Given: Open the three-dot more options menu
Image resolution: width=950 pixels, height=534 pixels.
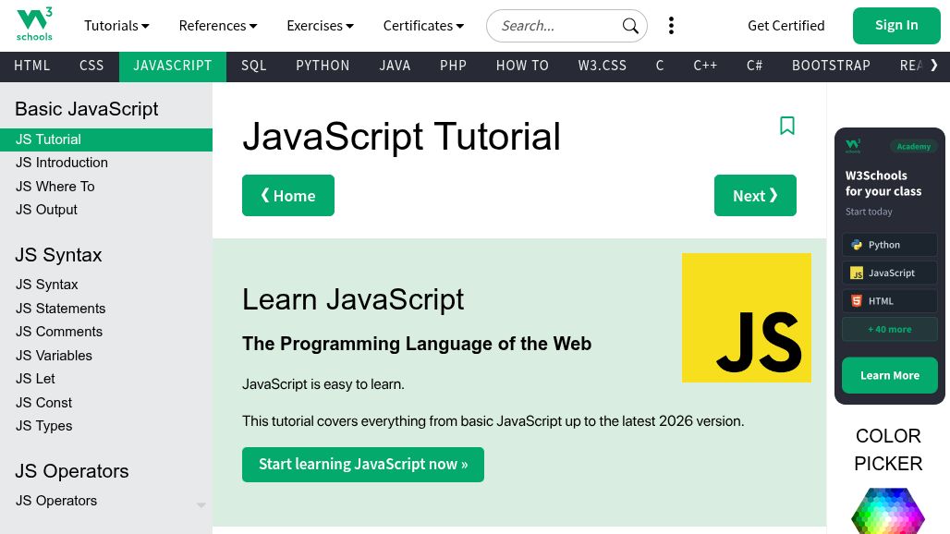Looking at the screenshot, I should [671, 26].
